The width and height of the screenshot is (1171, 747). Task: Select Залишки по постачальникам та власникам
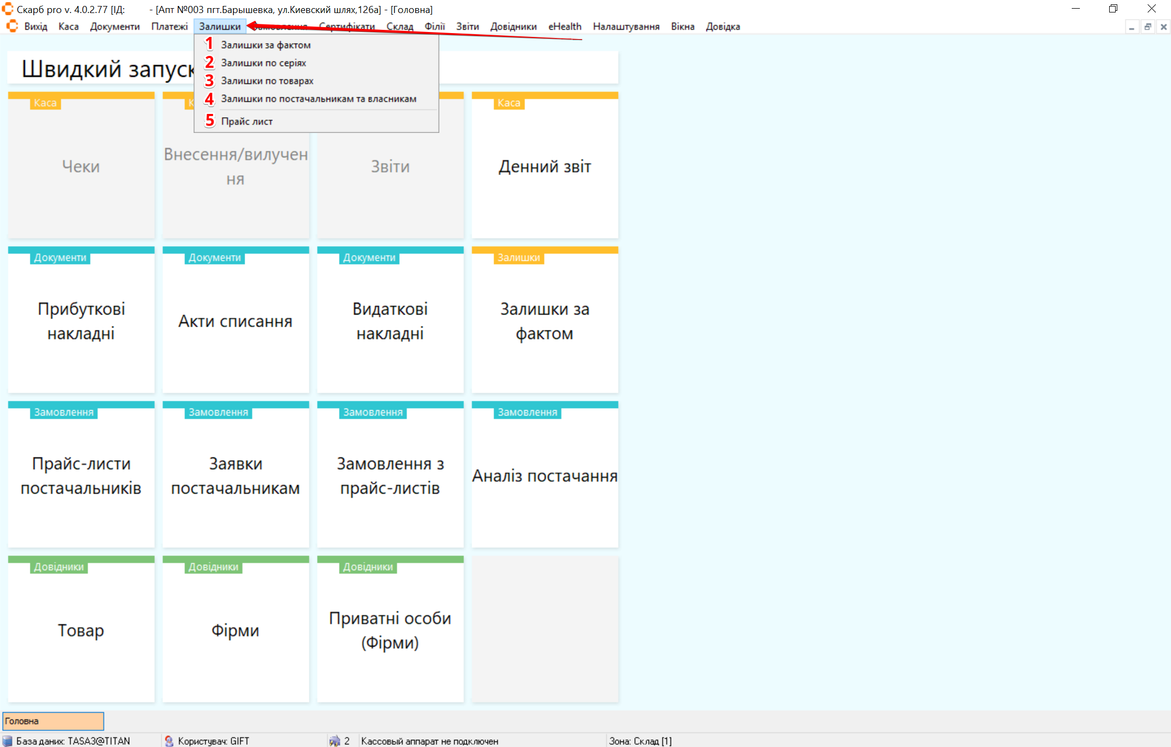click(x=318, y=99)
